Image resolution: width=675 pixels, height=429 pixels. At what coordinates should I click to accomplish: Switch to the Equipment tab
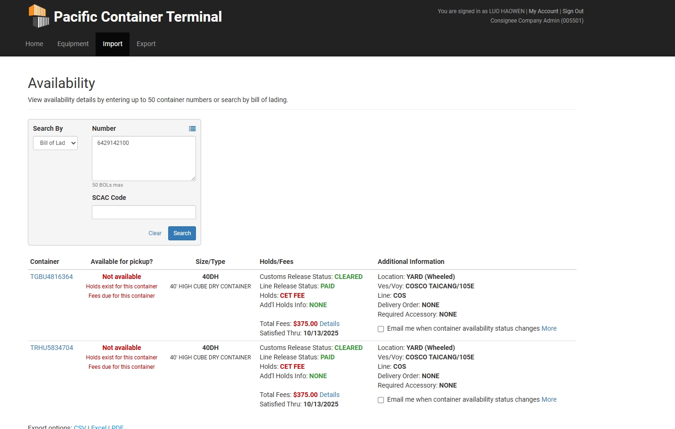(x=73, y=44)
